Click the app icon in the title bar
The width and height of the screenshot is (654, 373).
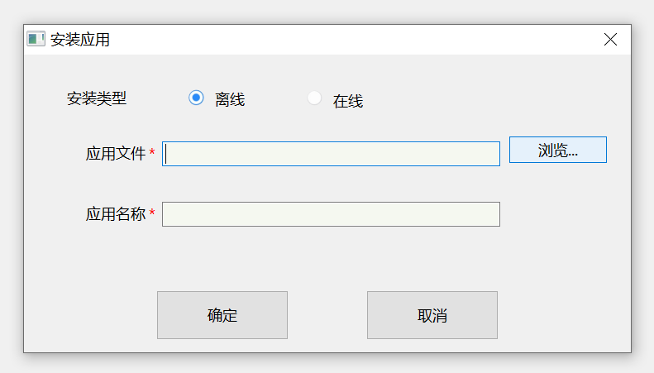click(x=36, y=39)
